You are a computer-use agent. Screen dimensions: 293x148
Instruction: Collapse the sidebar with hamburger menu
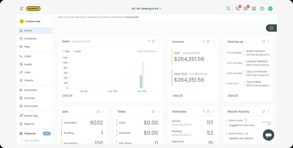22,9
